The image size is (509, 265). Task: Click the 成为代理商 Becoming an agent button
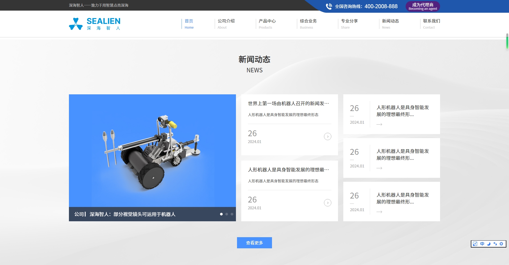coord(423,6)
